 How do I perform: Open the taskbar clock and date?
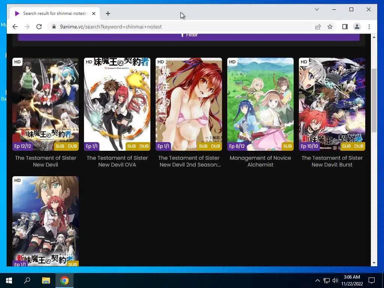click(352, 280)
